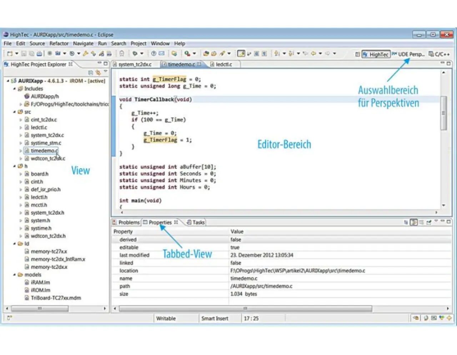The image size is (457, 355).
Task: Toggle Mark Occurrences button in toolbar
Action: (241, 54)
